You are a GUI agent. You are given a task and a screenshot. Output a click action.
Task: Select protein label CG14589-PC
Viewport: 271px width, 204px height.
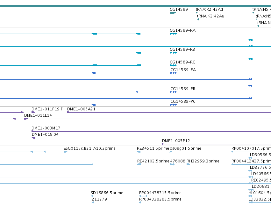[x=183, y=102]
